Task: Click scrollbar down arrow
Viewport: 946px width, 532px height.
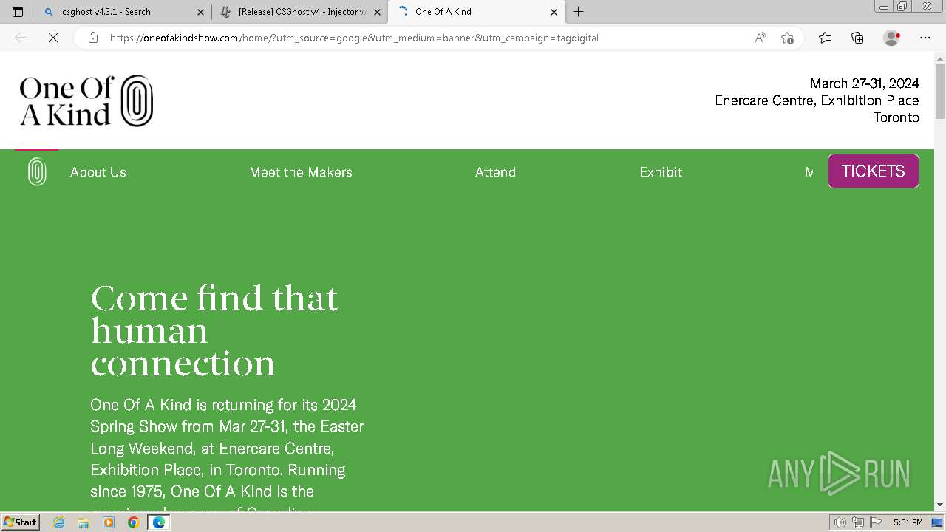Action: click(940, 505)
